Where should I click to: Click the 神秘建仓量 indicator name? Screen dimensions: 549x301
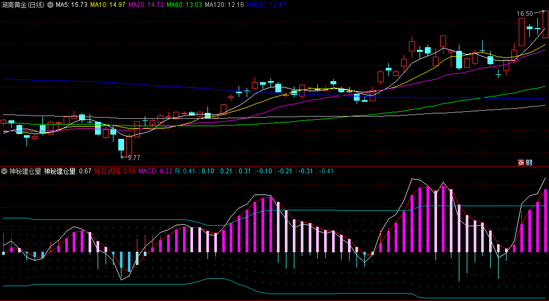[25, 171]
